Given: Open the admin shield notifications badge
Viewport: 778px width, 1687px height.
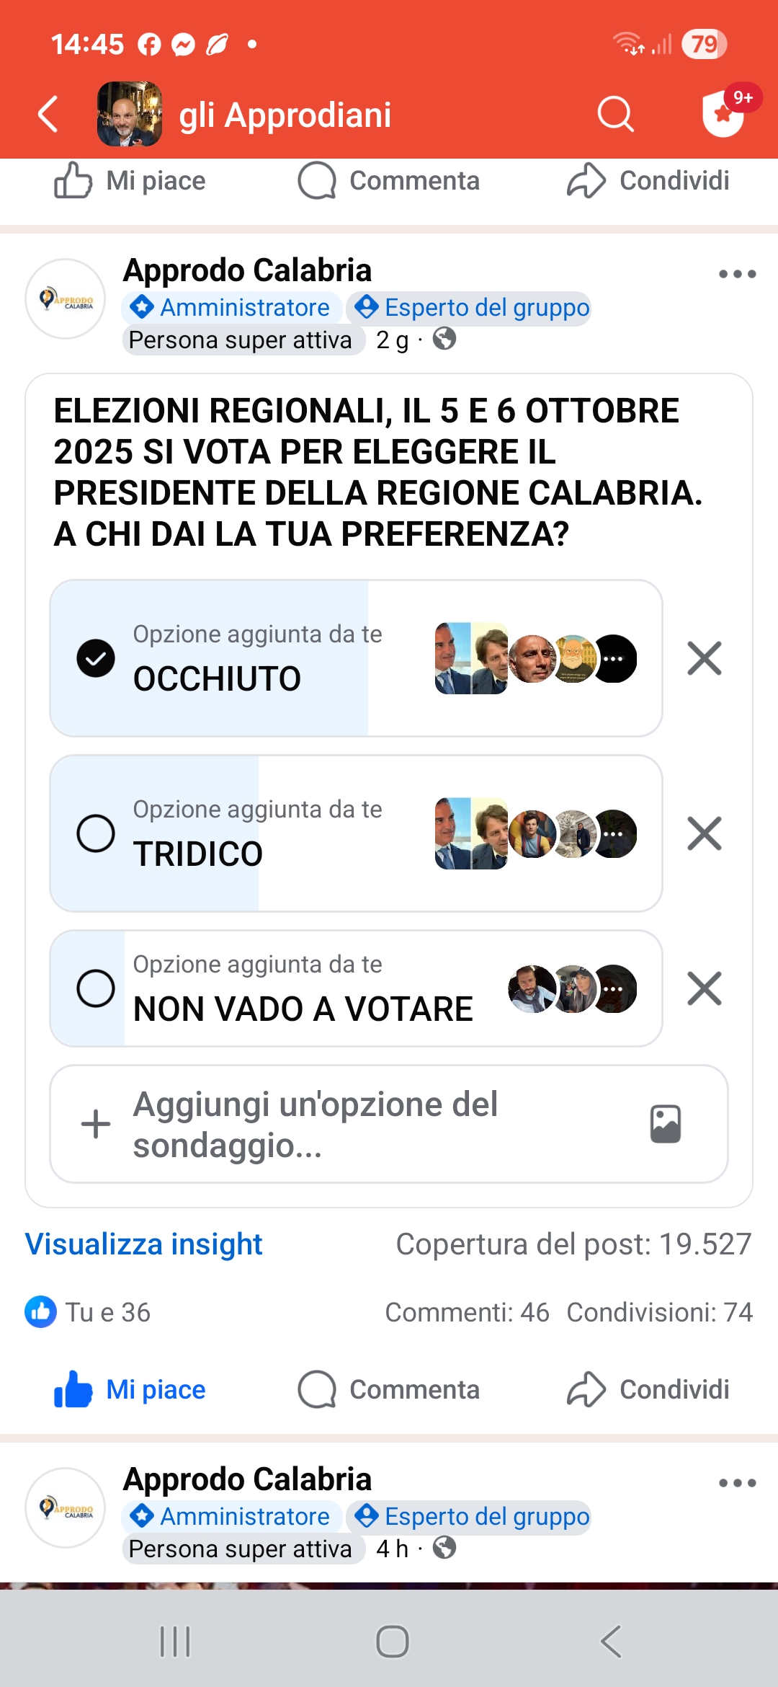Looking at the screenshot, I should (x=725, y=113).
